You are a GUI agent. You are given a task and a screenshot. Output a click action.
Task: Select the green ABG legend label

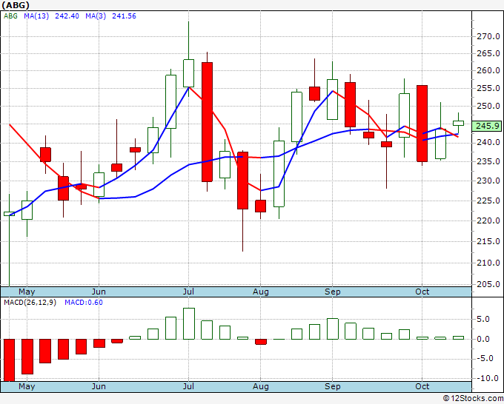click(10, 16)
